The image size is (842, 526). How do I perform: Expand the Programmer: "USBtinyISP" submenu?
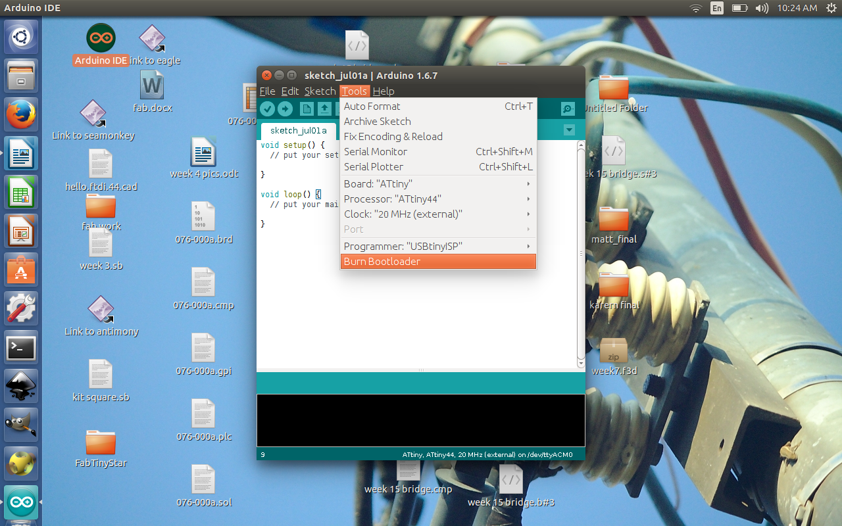coord(438,246)
